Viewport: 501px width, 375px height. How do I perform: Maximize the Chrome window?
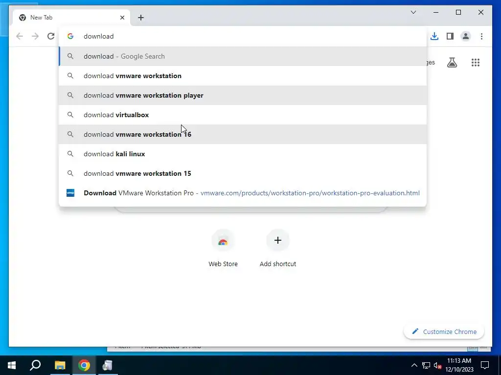pyautogui.click(x=458, y=12)
